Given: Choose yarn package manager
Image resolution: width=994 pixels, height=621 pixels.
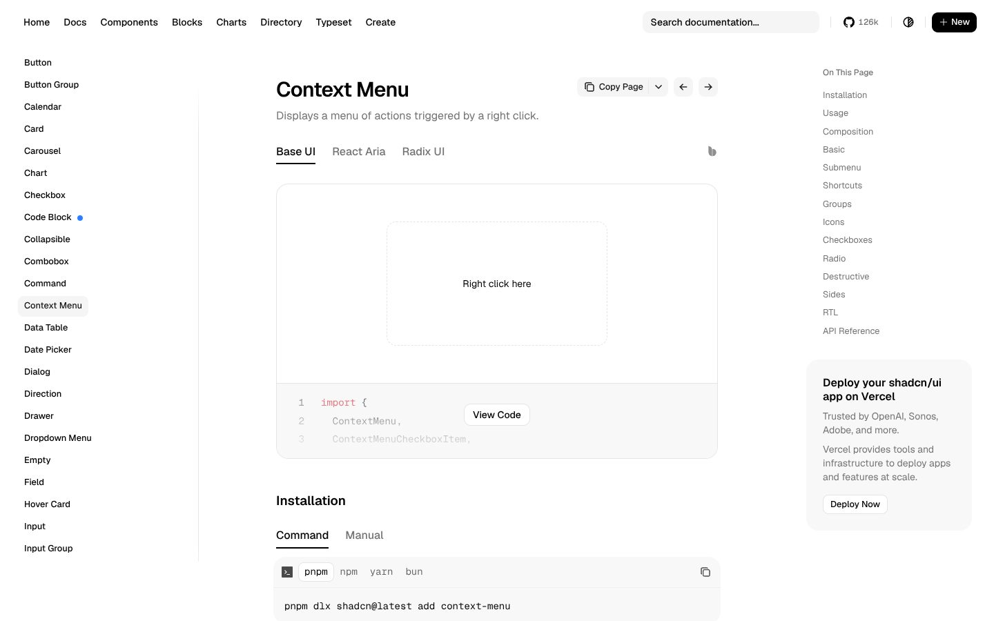Looking at the screenshot, I should point(381,572).
